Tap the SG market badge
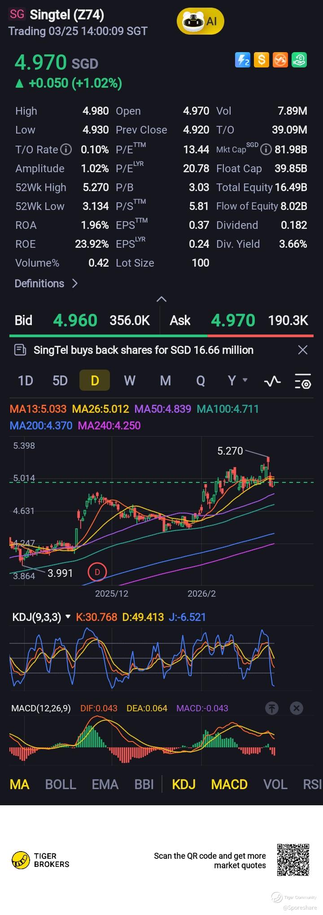Image resolution: width=323 pixels, height=915 pixels. [17, 14]
